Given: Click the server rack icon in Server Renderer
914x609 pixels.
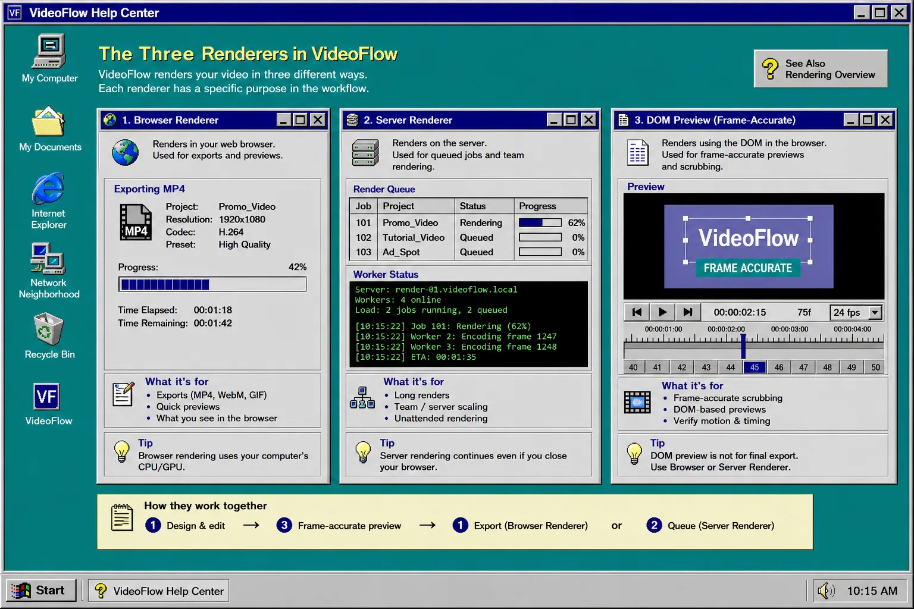Looking at the screenshot, I should pos(365,153).
